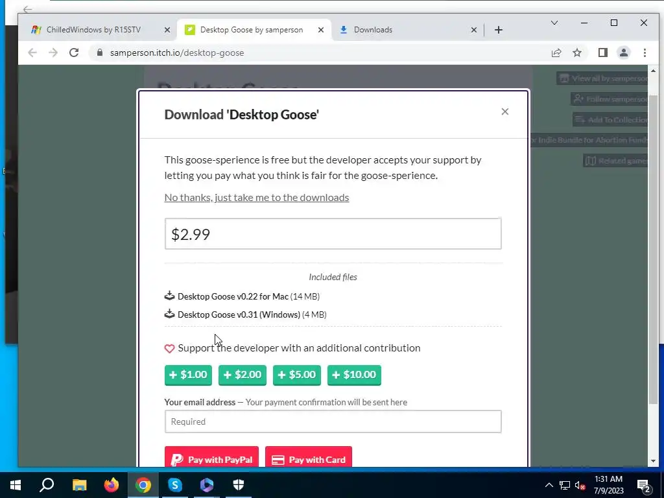
Task: Show hidden system tray icons
Action: pyautogui.click(x=549, y=485)
